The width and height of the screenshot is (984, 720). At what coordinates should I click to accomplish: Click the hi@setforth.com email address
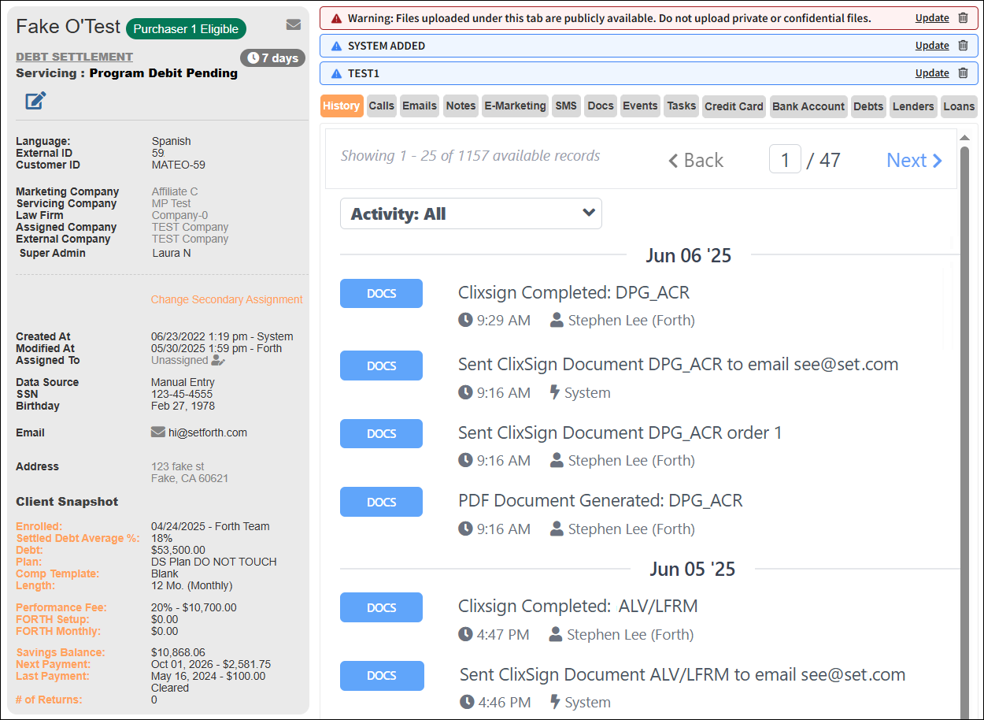[x=208, y=432]
